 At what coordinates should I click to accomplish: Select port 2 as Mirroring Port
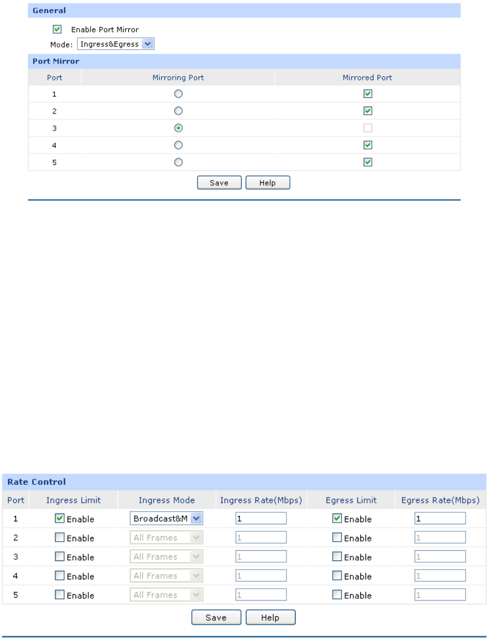tap(178, 111)
